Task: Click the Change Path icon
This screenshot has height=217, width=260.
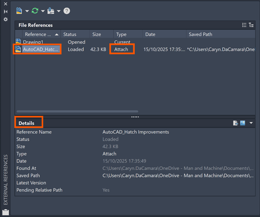Action: coord(51,10)
